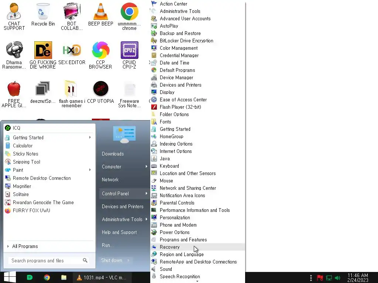Select the FREE APPLE desktop icon
Image resolution: width=378 pixels, height=283 pixels.
tap(14, 94)
